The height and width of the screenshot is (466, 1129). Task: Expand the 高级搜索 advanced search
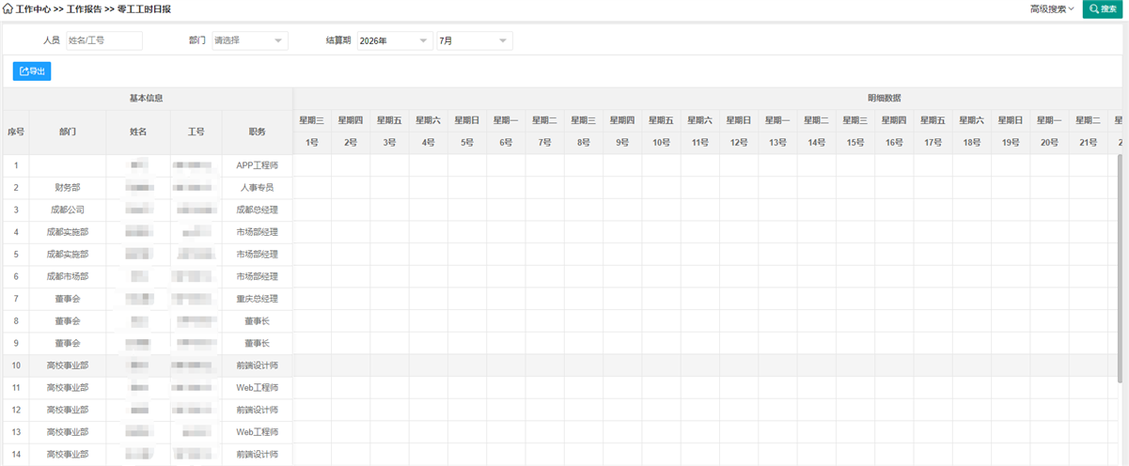pos(1052,8)
